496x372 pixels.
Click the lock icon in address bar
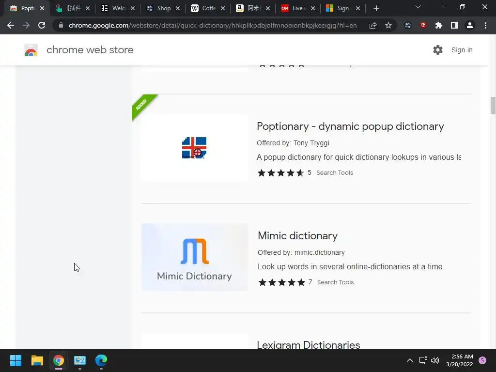(x=61, y=25)
